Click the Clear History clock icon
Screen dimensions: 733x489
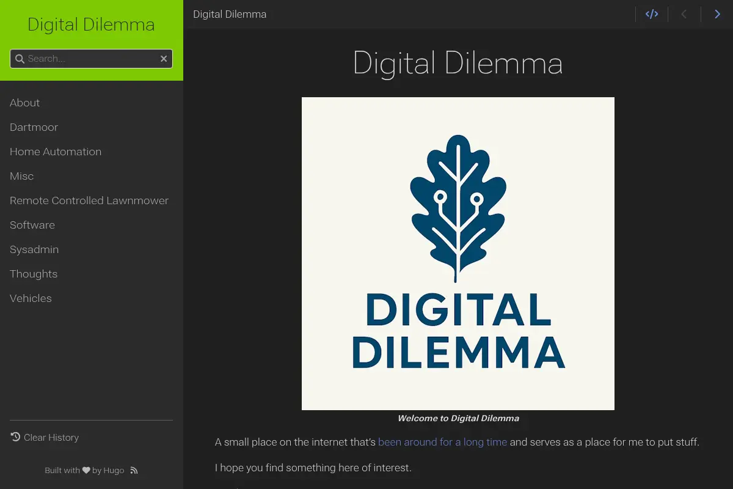(15, 437)
